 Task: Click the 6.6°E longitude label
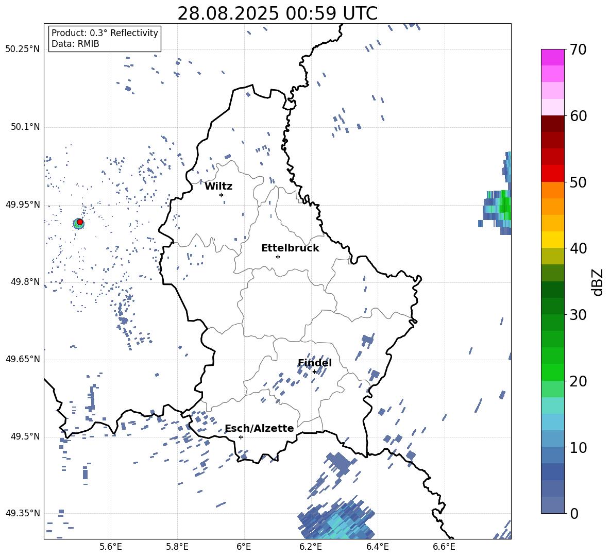point(444,547)
